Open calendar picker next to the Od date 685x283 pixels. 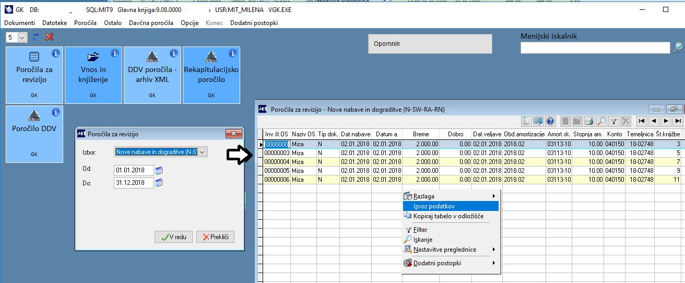(160, 170)
